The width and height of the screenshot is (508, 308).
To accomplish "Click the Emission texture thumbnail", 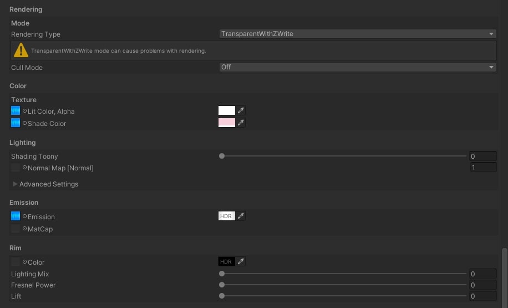I will coord(16,216).
